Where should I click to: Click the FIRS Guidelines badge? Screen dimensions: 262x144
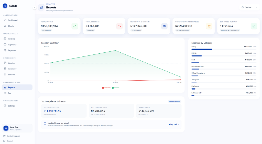(174, 101)
